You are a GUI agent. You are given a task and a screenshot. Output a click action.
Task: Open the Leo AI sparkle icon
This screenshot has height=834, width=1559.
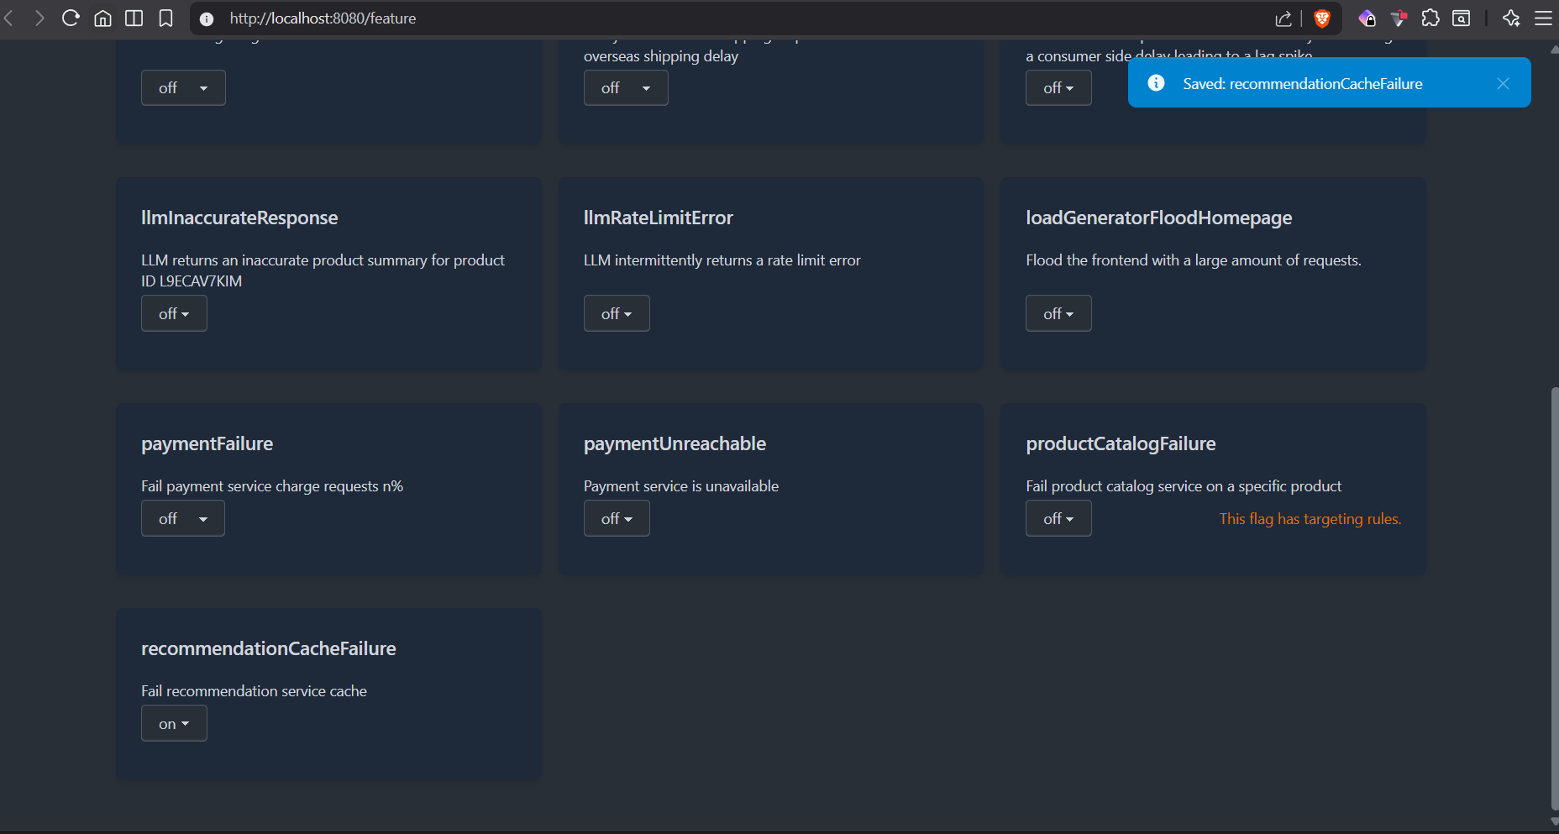(x=1511, y=18)
